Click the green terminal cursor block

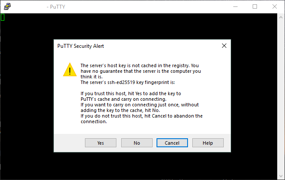pyautogui.click(x=3, y=17)
